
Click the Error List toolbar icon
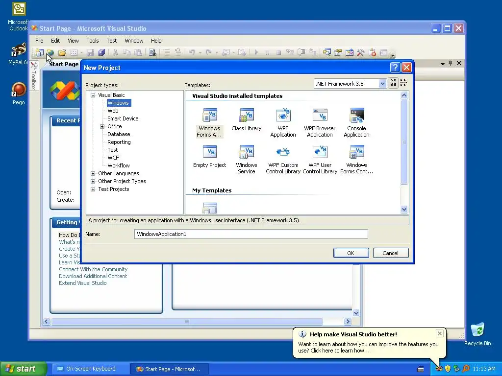click(x=372, y=52)
